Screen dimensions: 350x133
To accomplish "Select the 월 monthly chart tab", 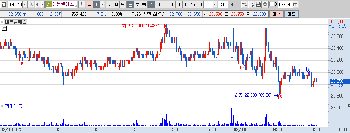I will coord(116,4).
